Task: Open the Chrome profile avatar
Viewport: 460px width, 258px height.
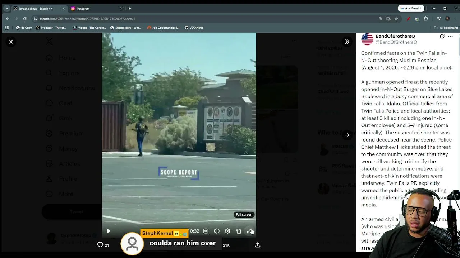Action: click(447, 19)
